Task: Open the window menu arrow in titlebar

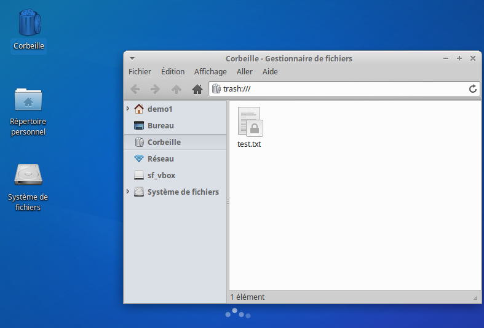Action: point(132,58)
